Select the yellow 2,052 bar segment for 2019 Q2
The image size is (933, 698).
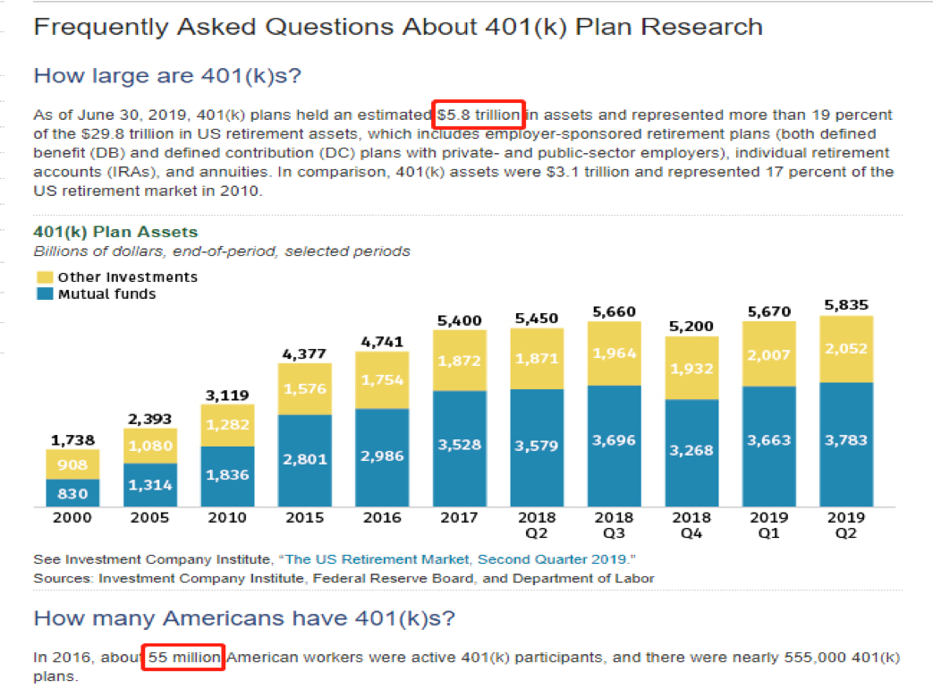(845, 349)
